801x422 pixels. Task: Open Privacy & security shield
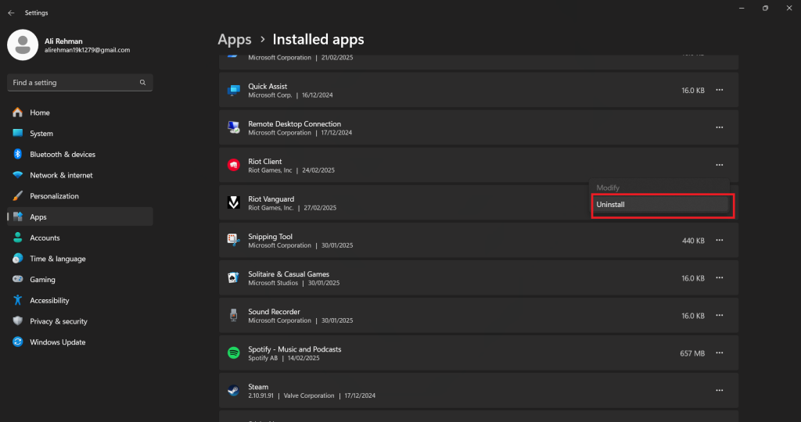point(18,321)
